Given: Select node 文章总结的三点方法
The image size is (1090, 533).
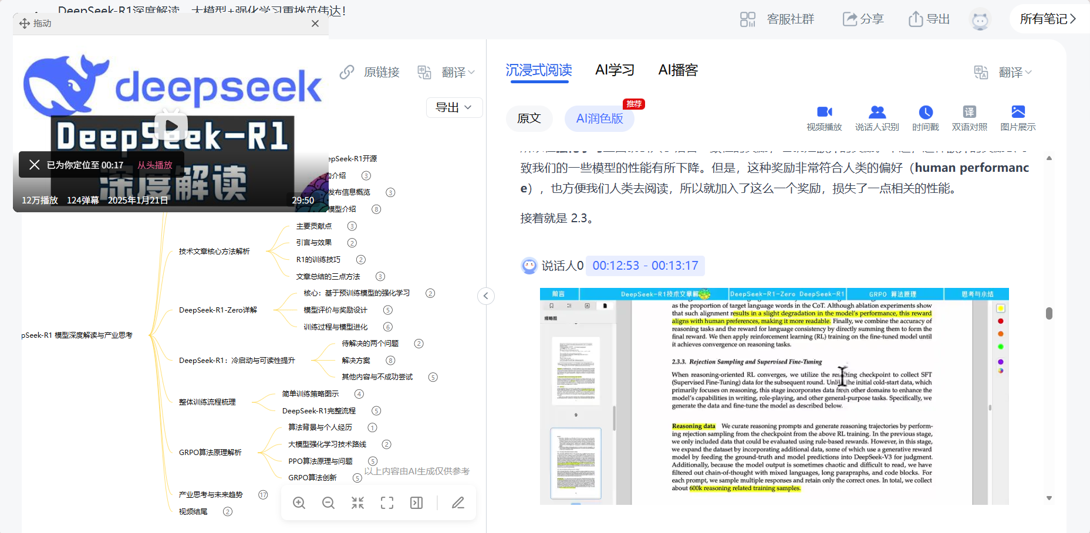Looking at the screenshot, I should [x=328, y=277].
